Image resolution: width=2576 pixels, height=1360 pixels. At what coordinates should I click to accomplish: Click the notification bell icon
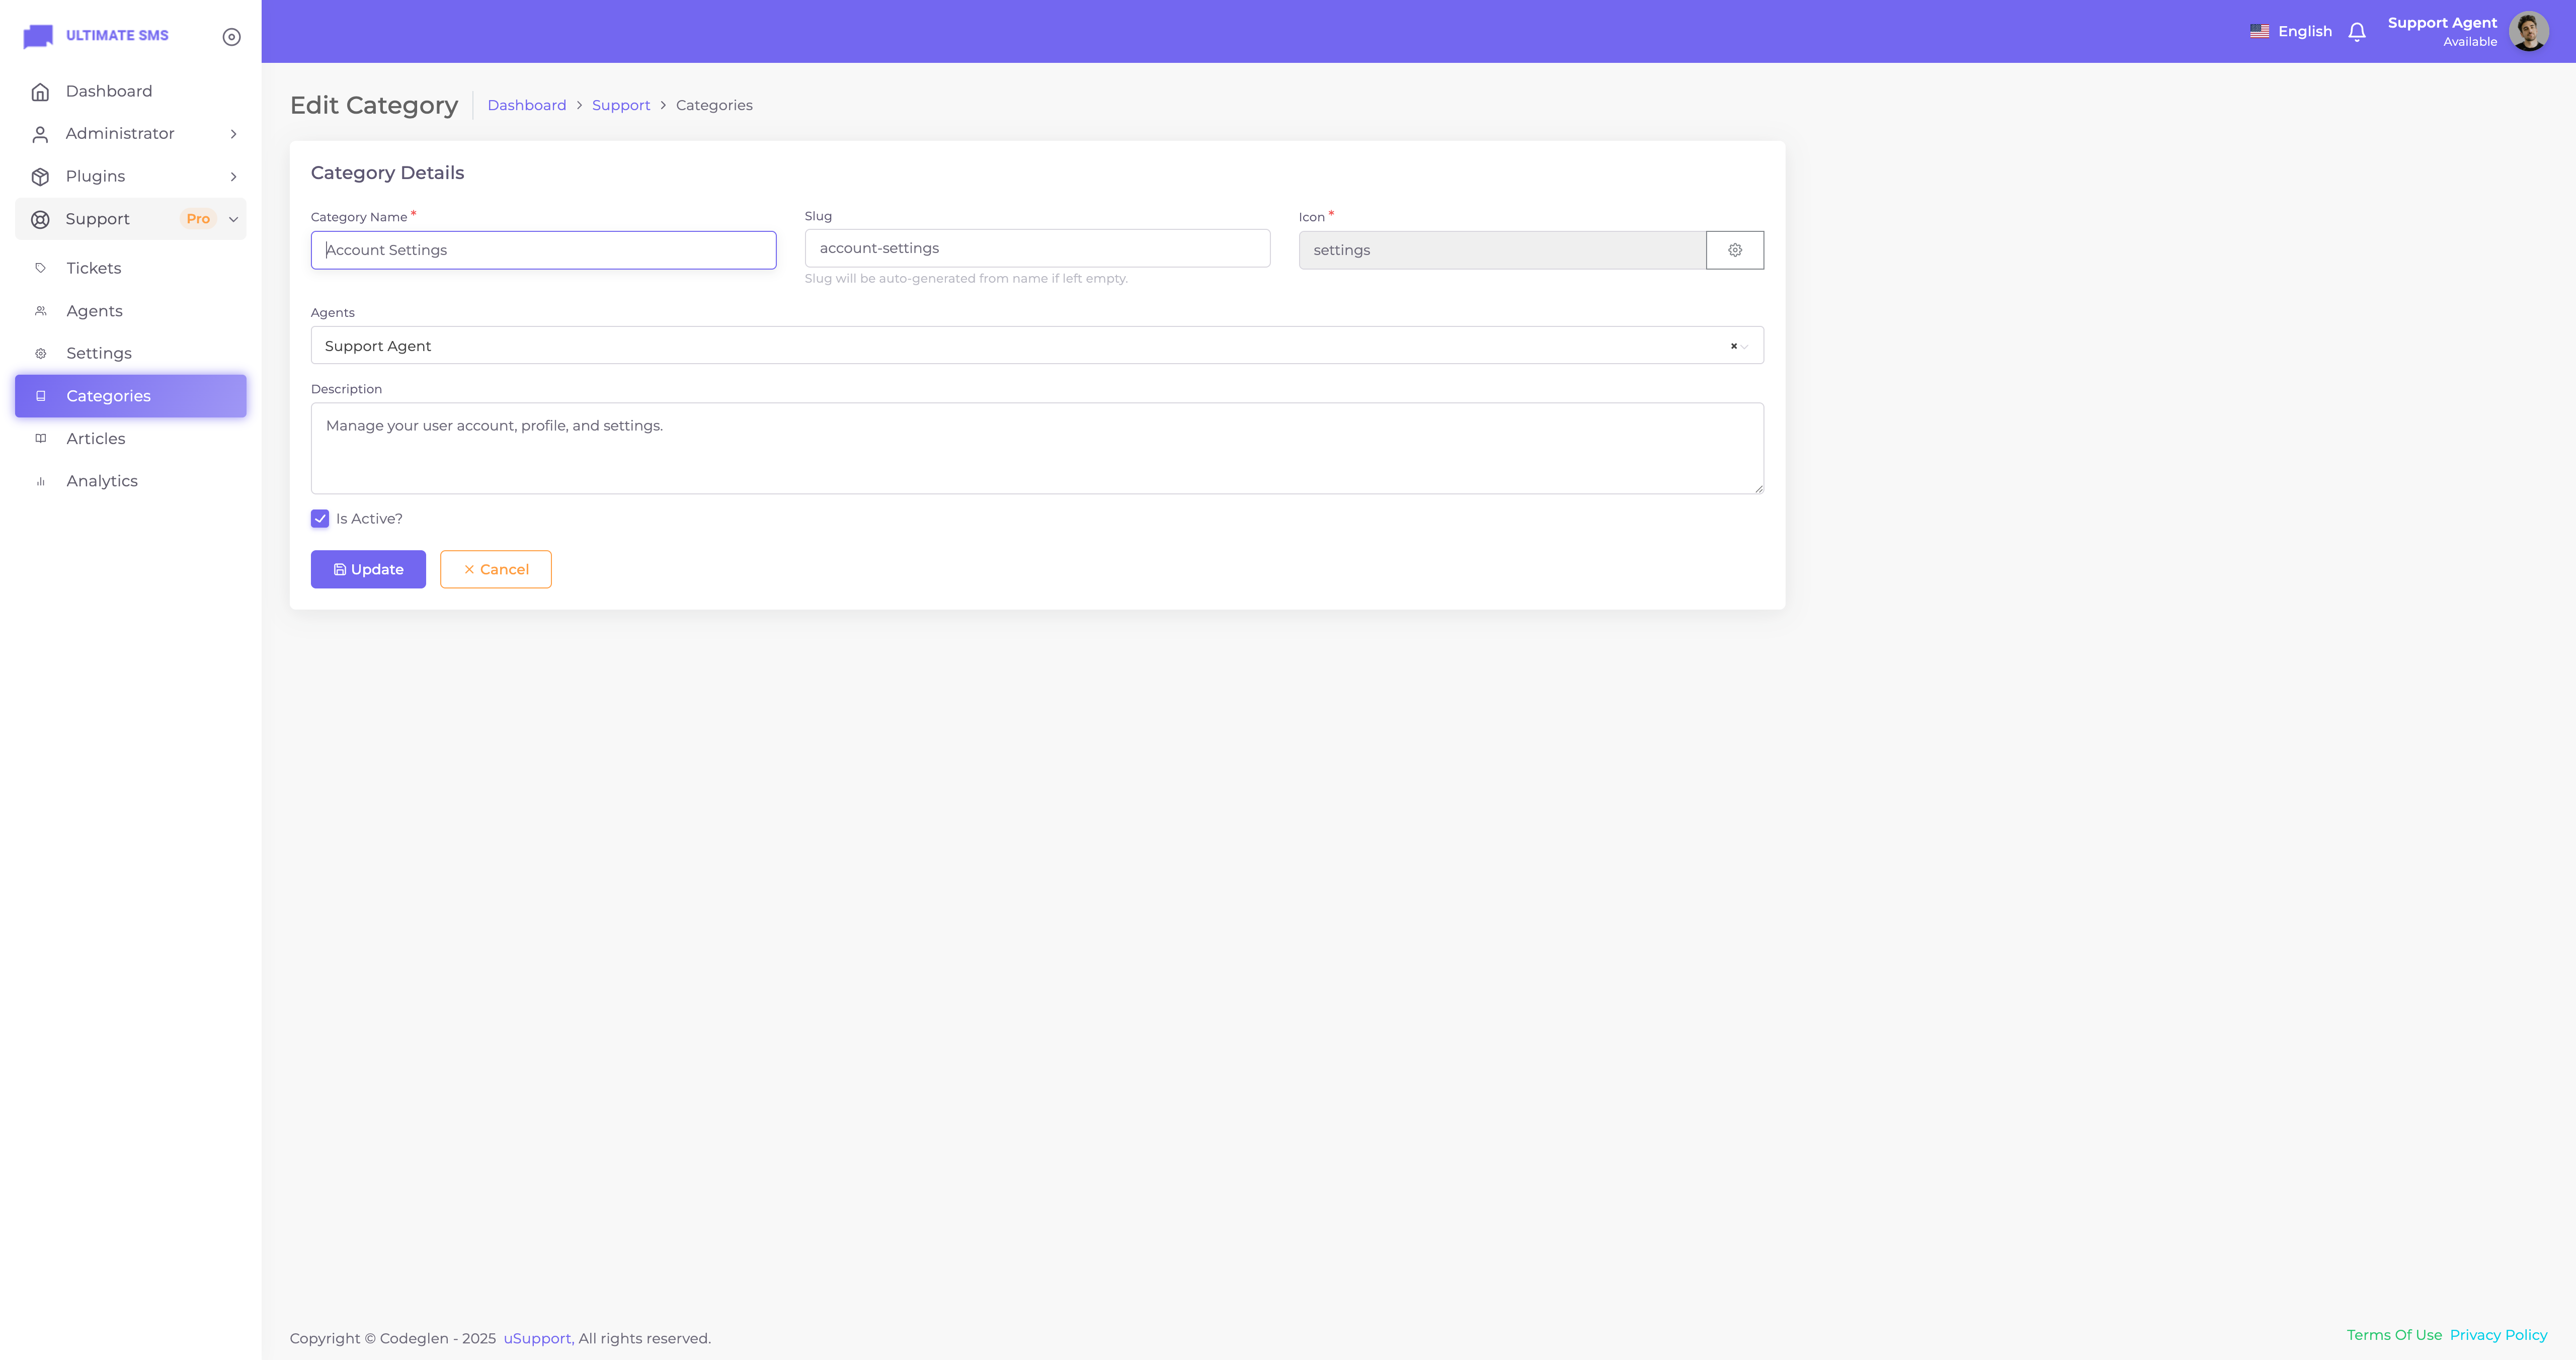pos(2357,32)
